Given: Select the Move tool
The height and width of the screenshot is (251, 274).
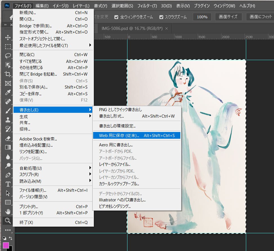Looking at the screenshot, I should [x=8, y=38].
